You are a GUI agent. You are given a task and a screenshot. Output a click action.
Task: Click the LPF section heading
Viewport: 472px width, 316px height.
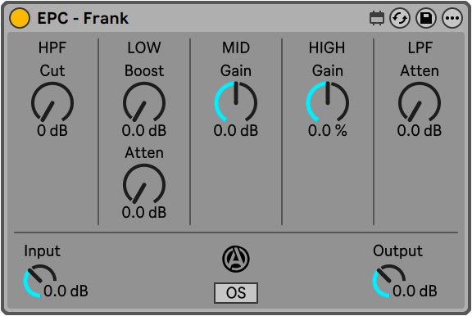point(420,47)
